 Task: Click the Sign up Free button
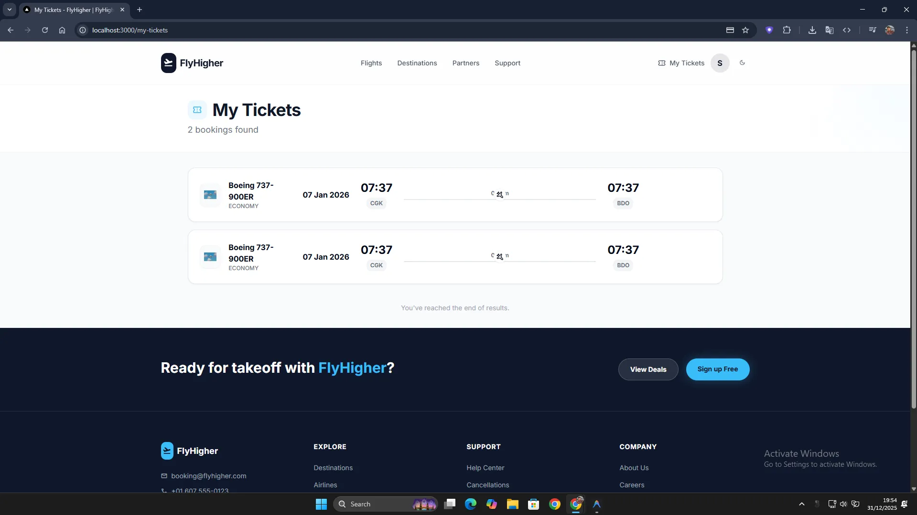point(717,369)
